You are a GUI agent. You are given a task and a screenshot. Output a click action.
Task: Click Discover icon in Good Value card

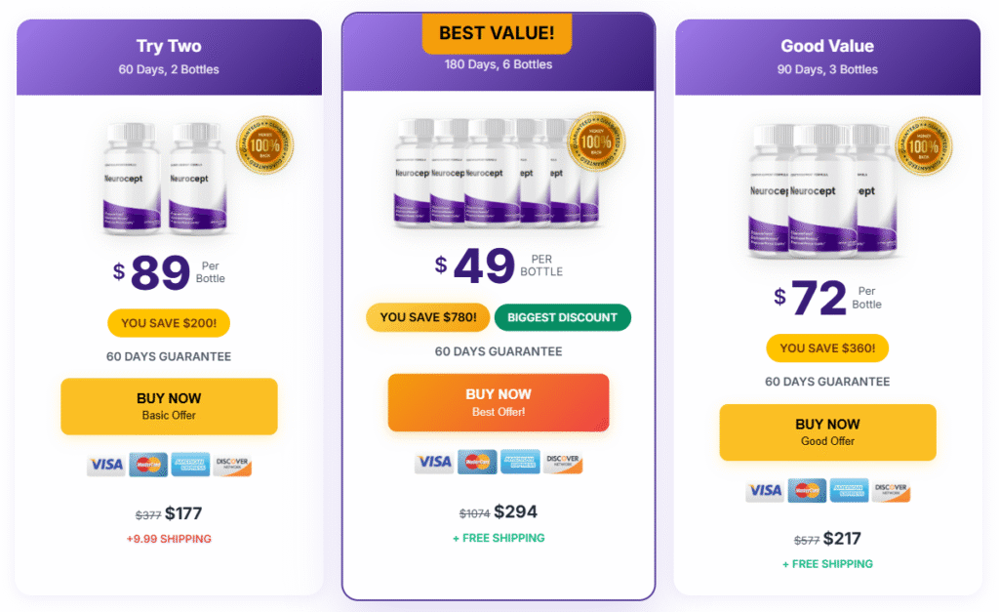click(x=892, y=490)
